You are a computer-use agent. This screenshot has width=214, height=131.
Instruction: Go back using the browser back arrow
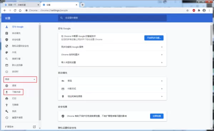point(5,10)
